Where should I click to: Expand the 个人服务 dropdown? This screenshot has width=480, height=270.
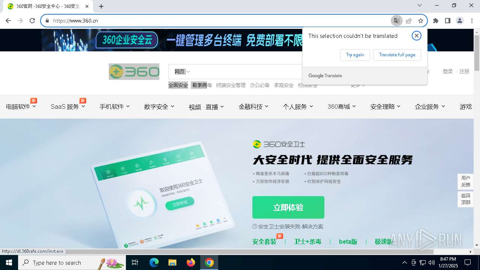pyautogui.click(x=298, y=106)
